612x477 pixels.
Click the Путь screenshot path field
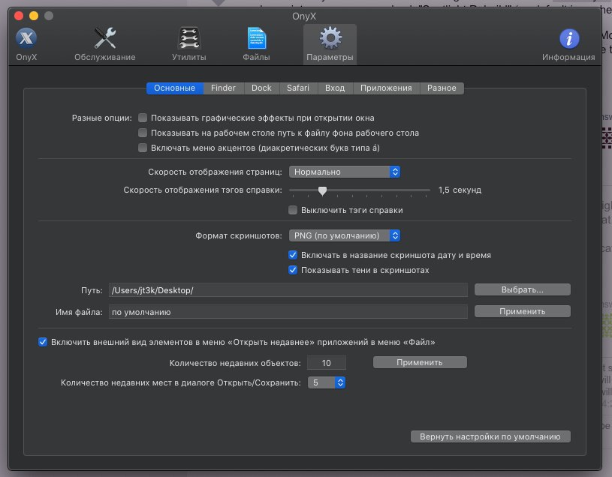coord(288,290)
